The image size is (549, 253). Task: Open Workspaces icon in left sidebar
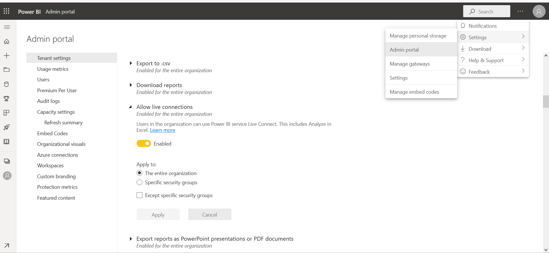[7, 161]
